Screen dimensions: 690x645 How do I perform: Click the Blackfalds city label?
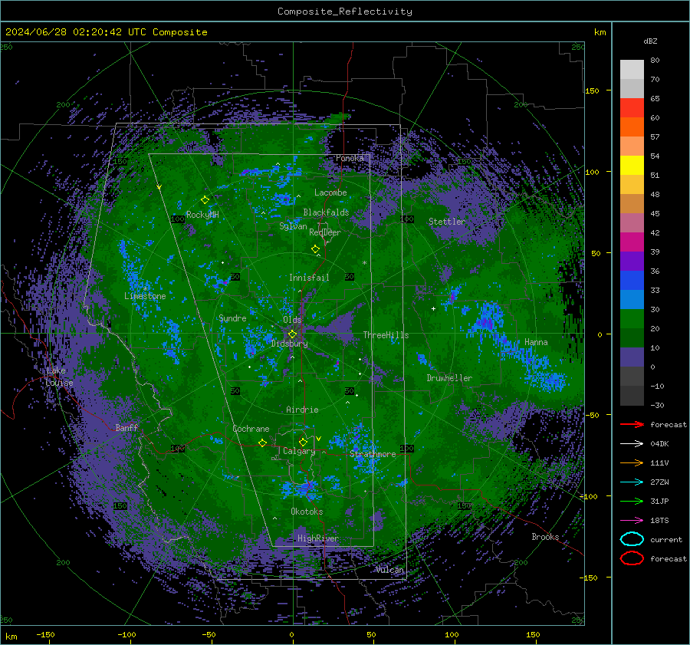326,212
